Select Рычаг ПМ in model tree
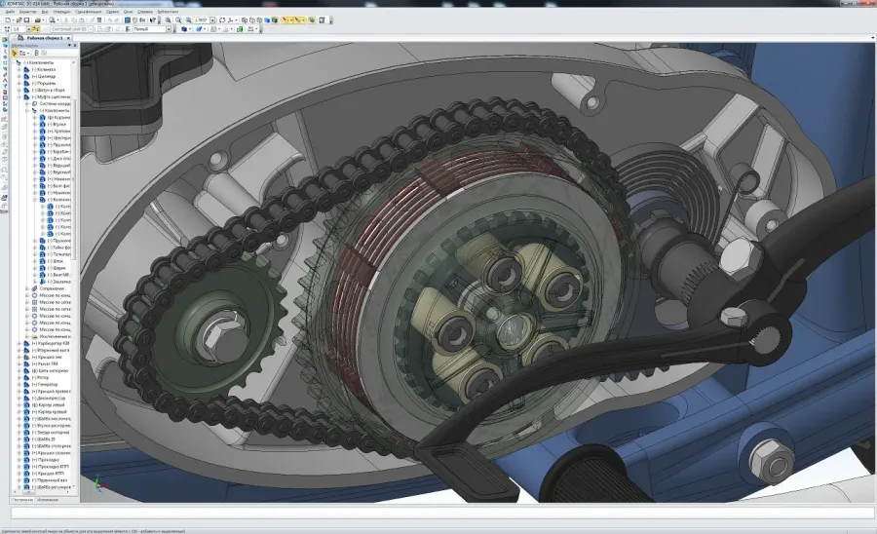This screenshot has height=534, width=877. click(45, 364)
